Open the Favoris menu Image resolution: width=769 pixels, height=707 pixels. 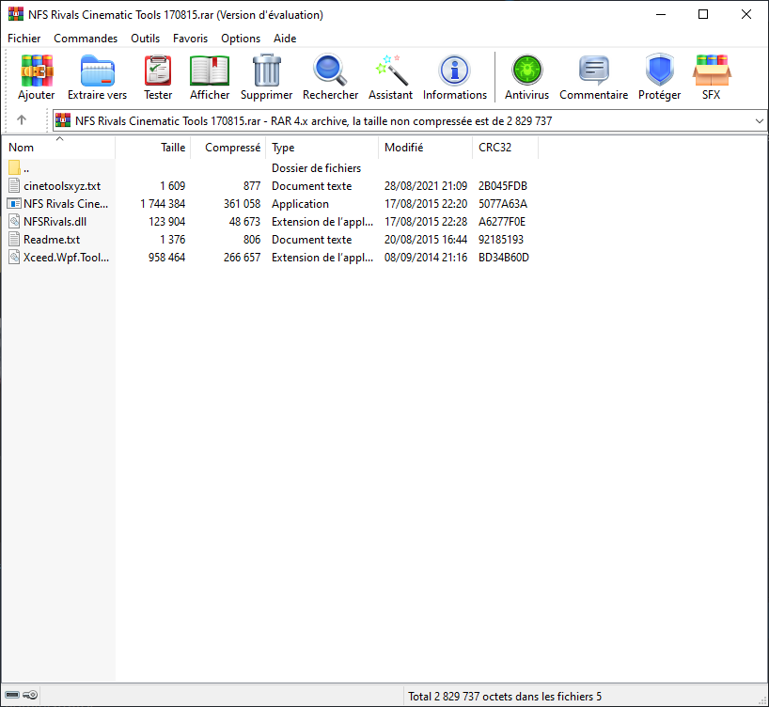(190, 39)
